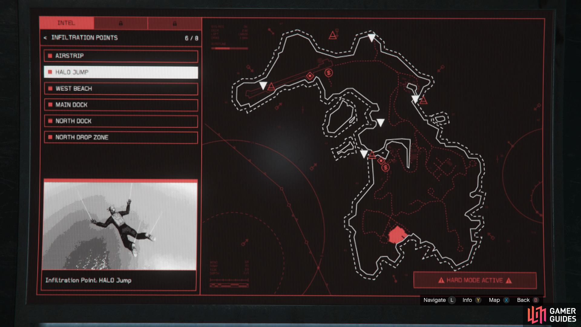Image resolution: width=581 pixels, height=327 pixels.
Task: Choose the AIRSTRIP infiltration point
Action: tap(121, 56)
